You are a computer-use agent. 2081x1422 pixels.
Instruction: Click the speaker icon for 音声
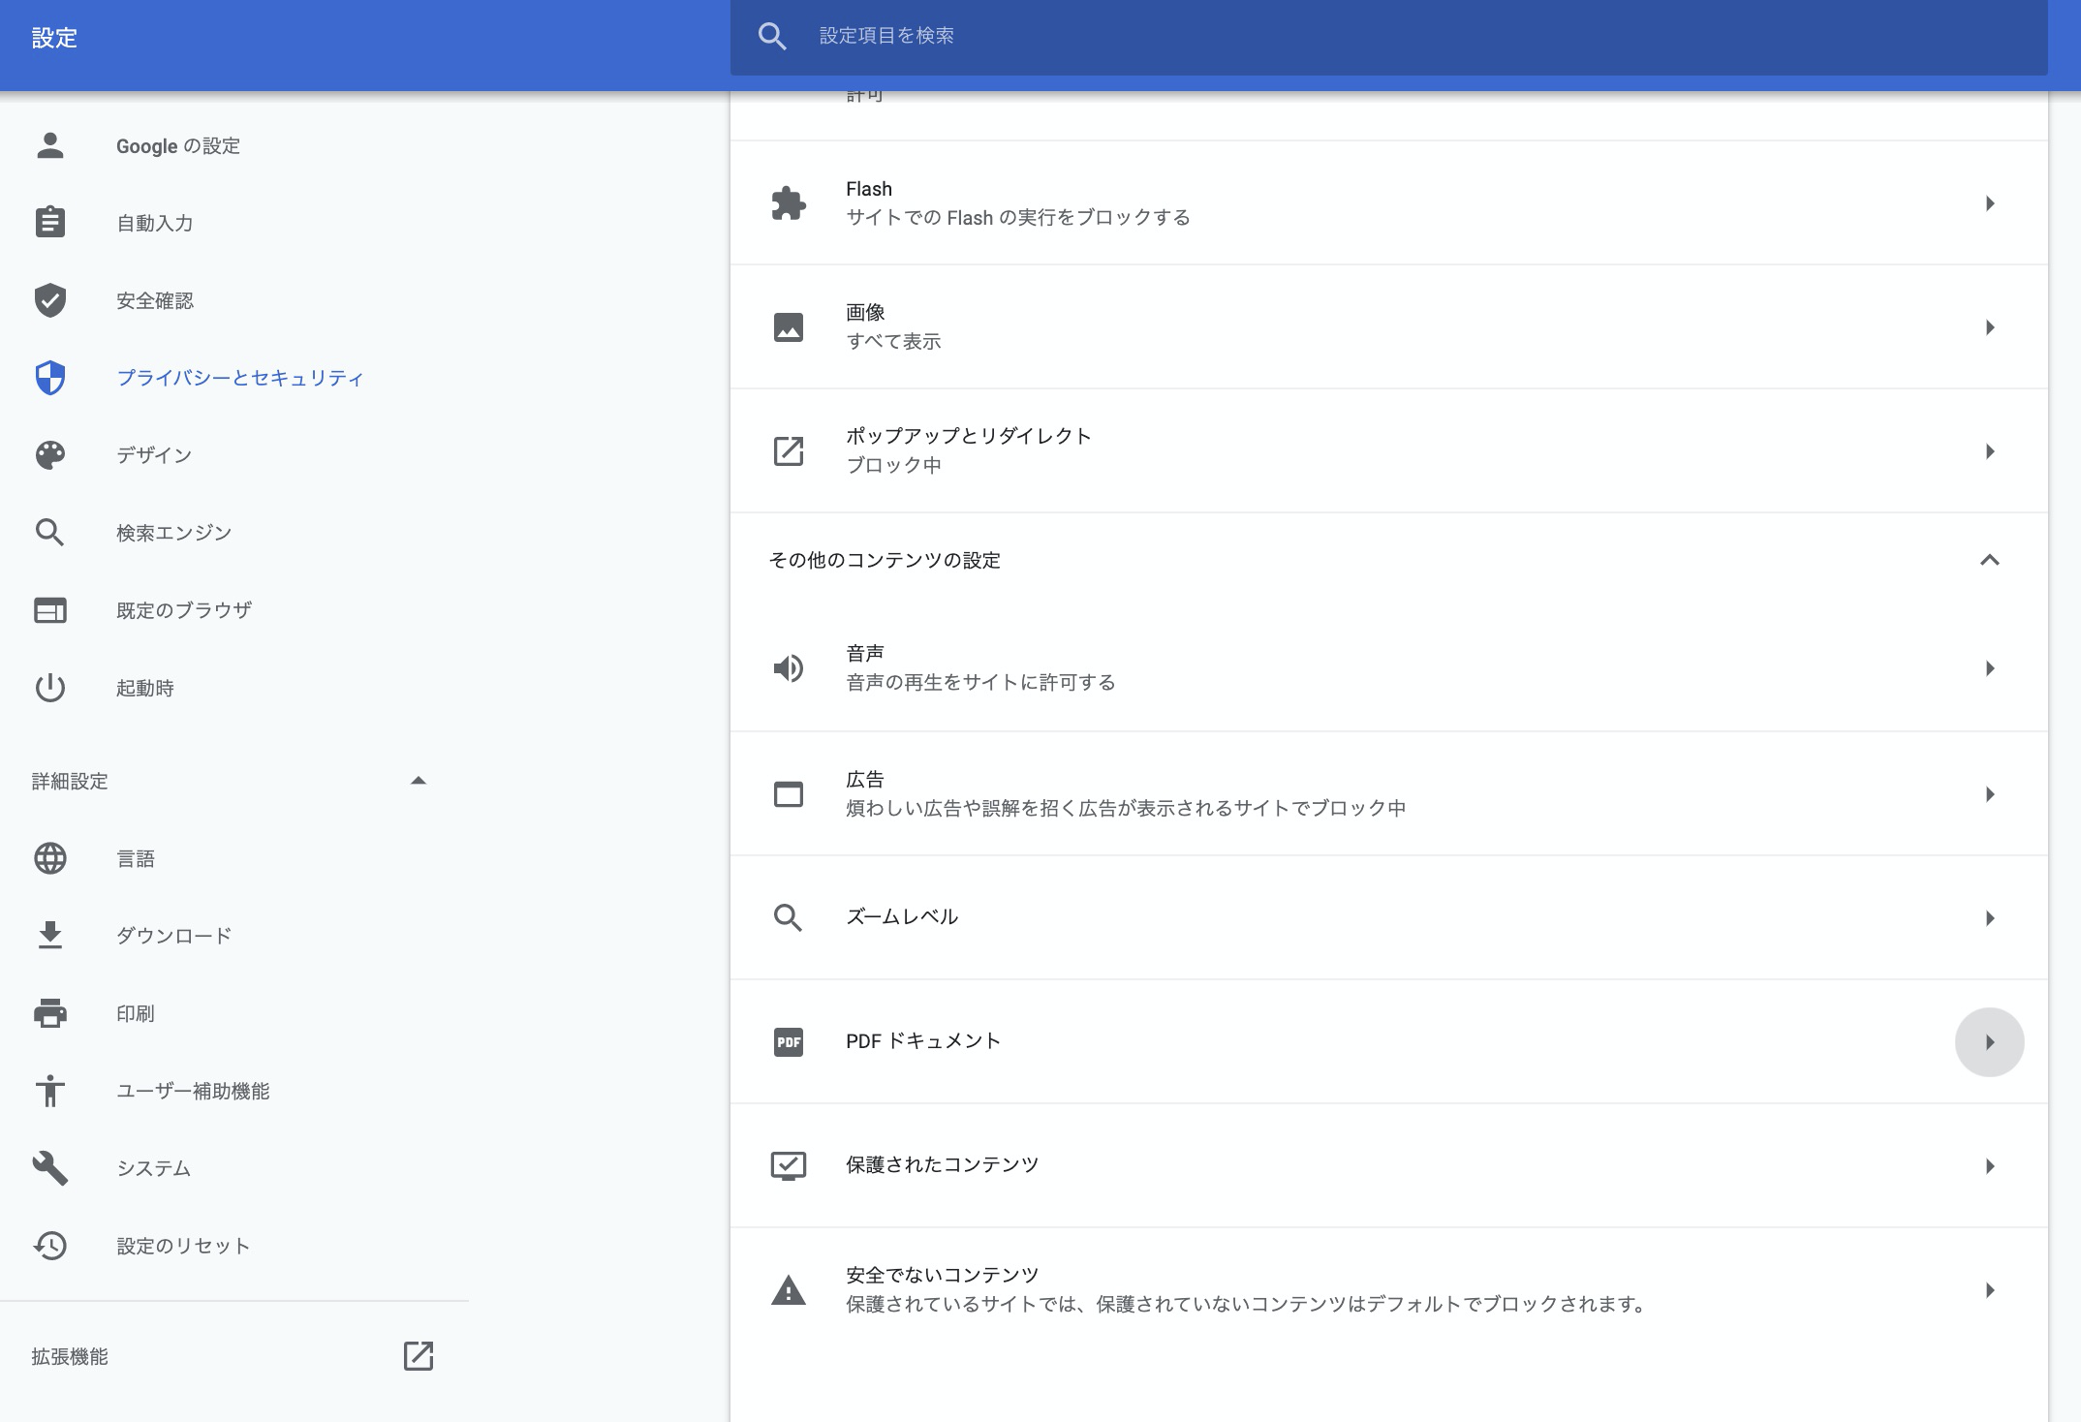[789, 668]
